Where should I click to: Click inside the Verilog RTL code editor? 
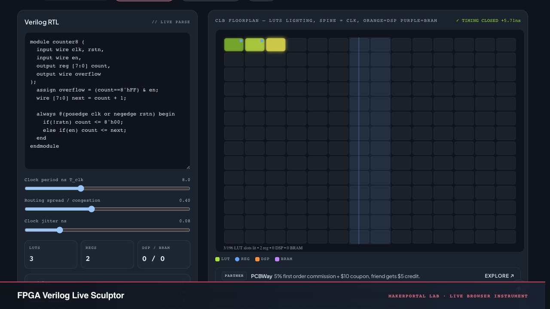click(107, 101)
